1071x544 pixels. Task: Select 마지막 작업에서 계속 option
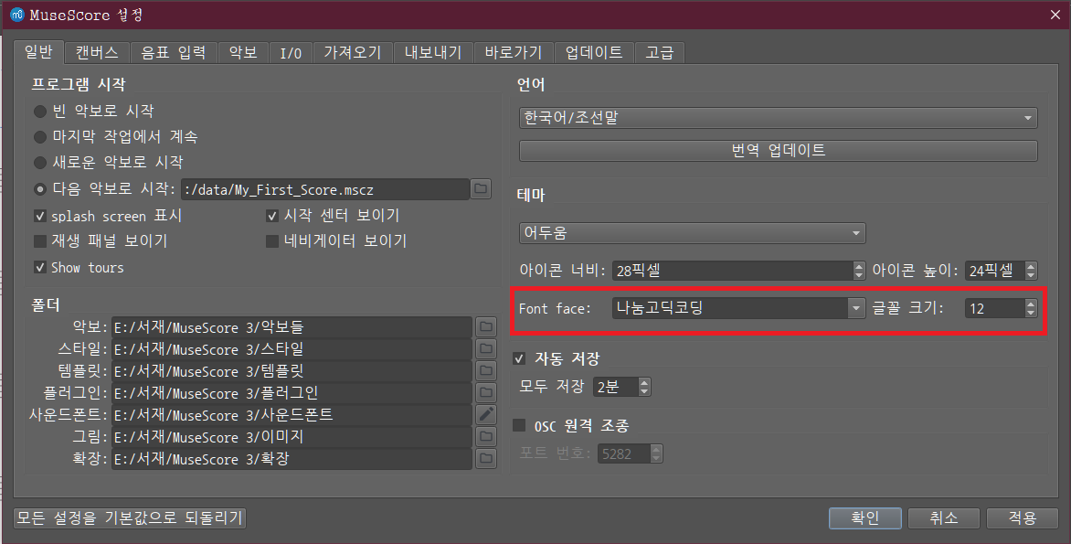pos(40,136)
